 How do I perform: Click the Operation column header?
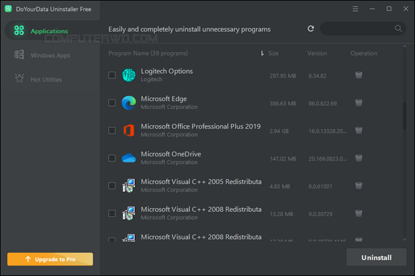click(364, 53)
